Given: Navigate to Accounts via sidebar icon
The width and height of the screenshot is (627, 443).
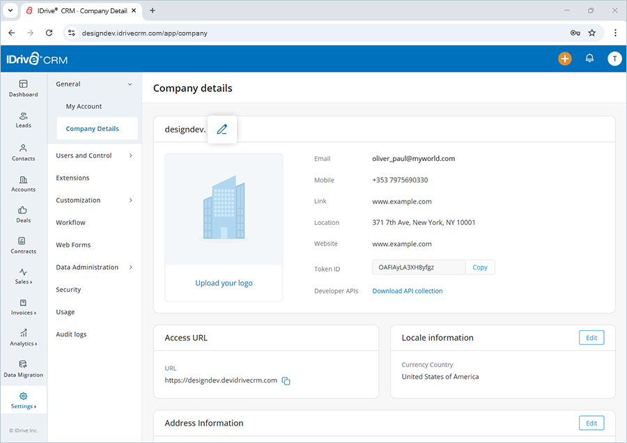Looking at the screenshot, I should click(x=23, y=184).
